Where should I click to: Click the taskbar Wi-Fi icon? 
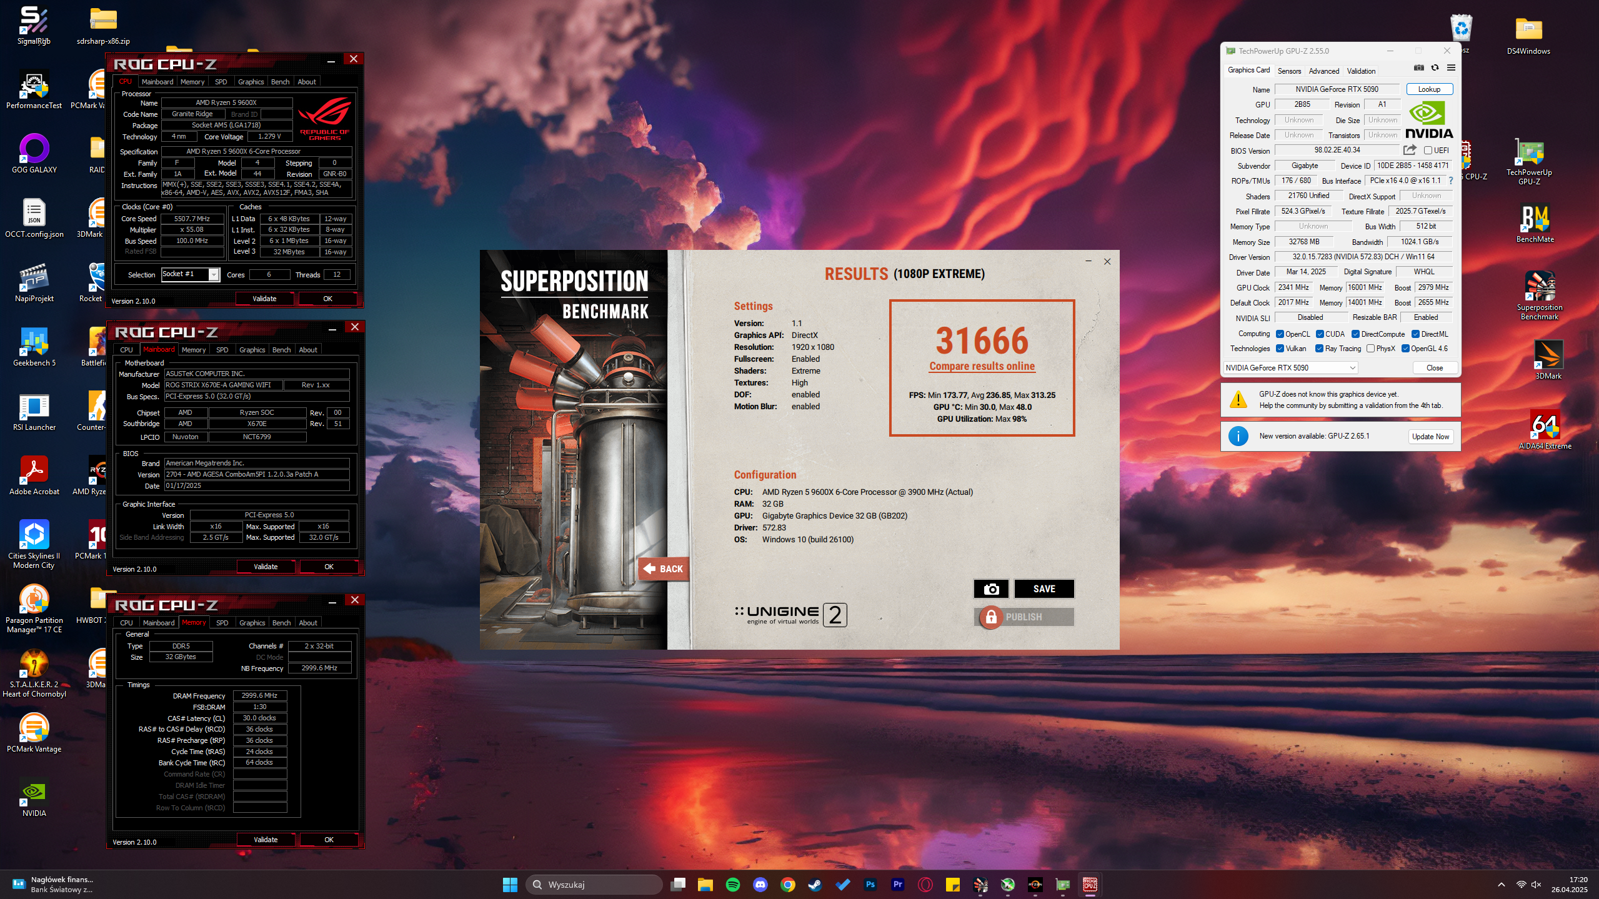pos(1522,885)
